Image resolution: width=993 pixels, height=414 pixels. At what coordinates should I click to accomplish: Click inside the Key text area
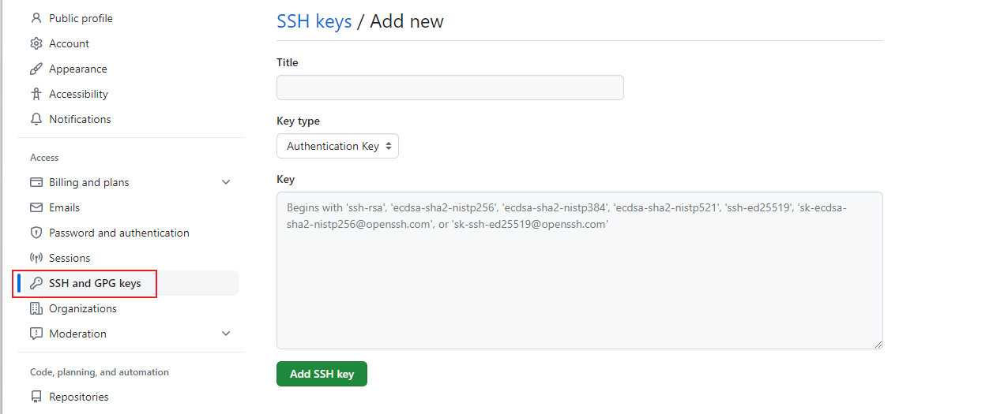[580, 270]
